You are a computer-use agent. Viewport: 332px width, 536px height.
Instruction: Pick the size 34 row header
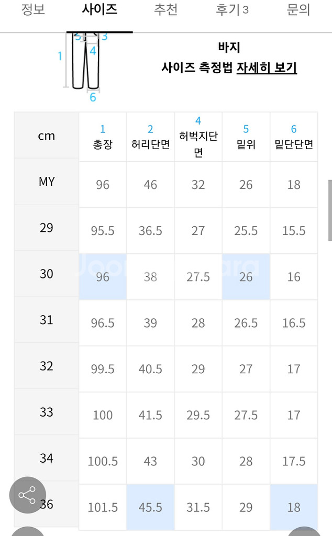tap(47, 458)
